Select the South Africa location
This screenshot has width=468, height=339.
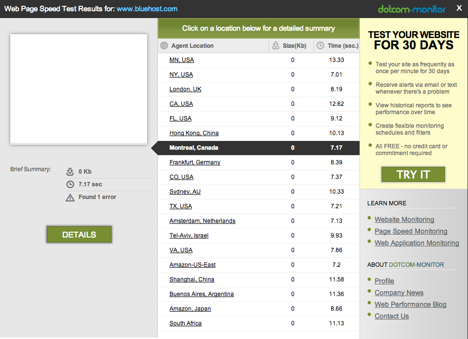pyautogui.click(x=185, y=323)
